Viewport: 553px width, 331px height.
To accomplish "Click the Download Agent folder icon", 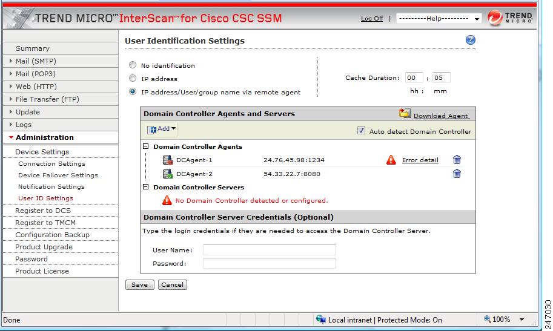I will click(x=405, y=113).
